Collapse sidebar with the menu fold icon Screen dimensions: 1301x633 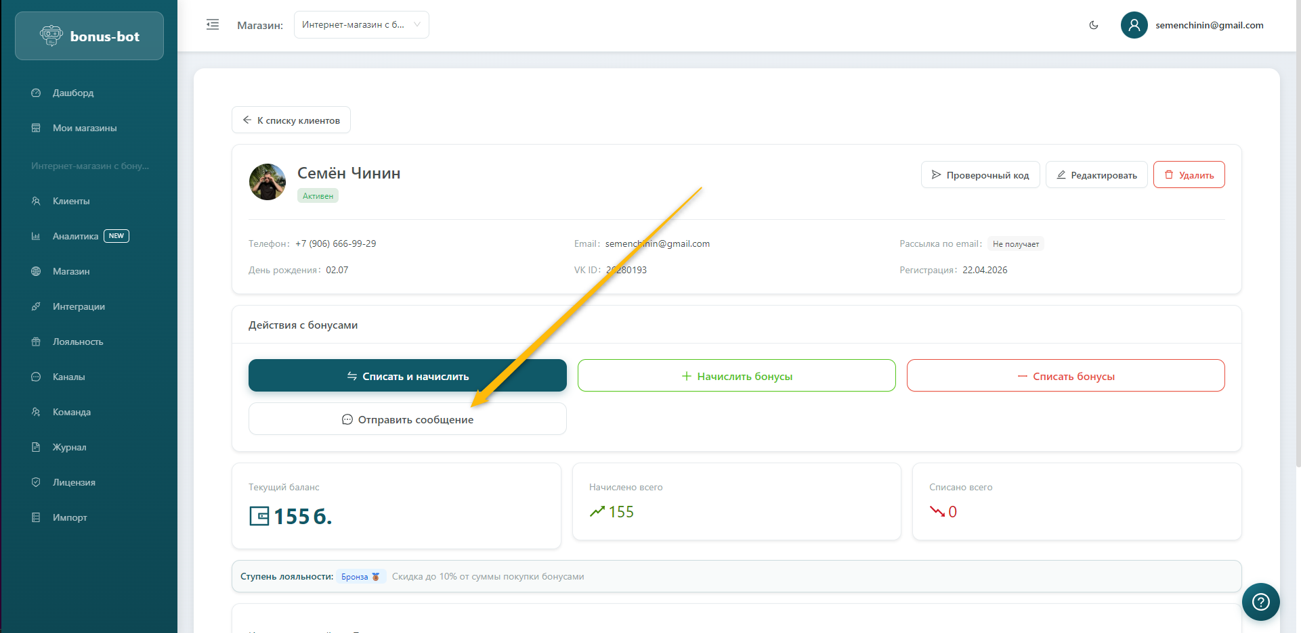213,25
